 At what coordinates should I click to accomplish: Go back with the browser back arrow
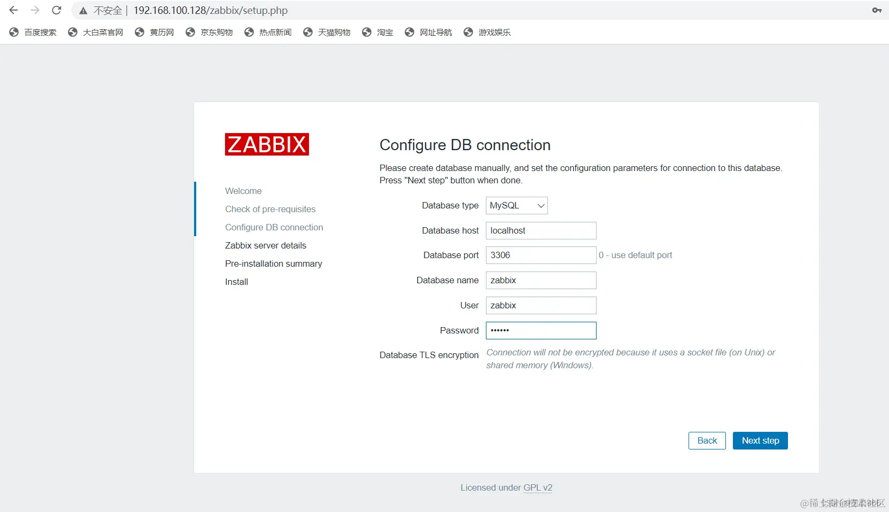[x=14, y=10]
